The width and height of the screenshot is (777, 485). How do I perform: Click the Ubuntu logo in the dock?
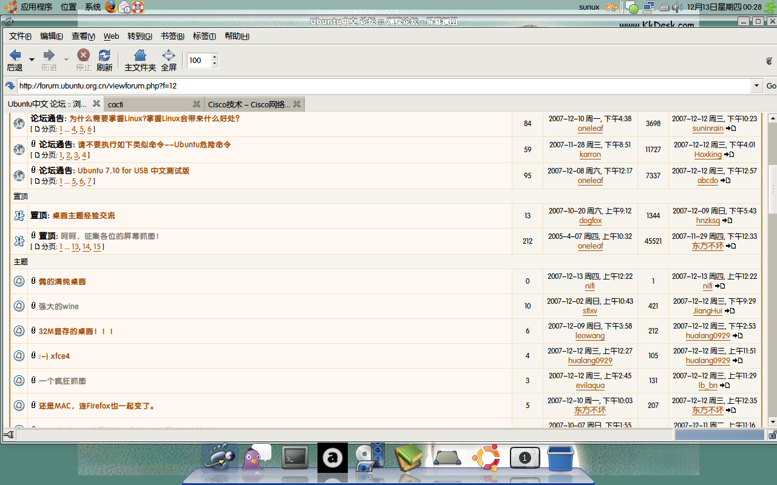(486, 458)
